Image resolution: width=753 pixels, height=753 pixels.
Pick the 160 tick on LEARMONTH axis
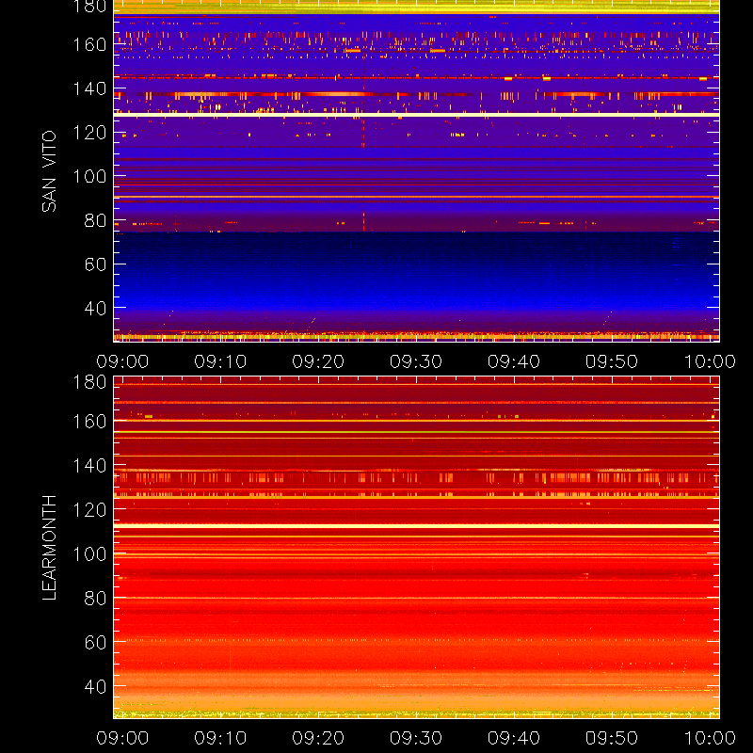click(89, 422)
